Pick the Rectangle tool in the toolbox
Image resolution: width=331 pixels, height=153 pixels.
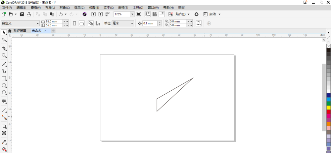[4, 78]
